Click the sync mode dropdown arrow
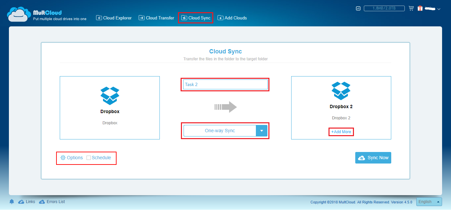This screenshot has height=210, width=451. tap(261, 131)
